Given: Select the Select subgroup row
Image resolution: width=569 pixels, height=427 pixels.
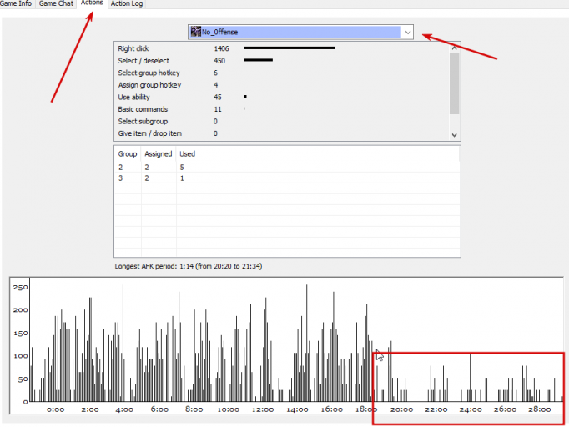Looking at the screenshot, I should (282, 122).
